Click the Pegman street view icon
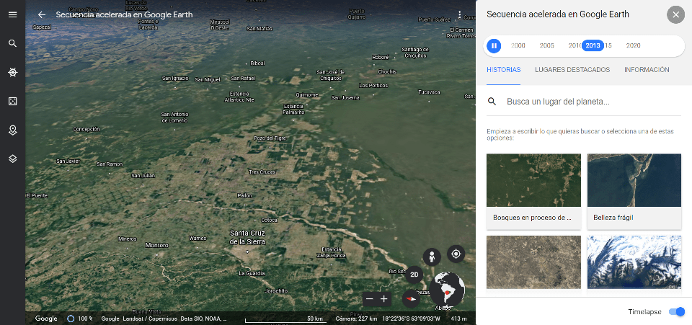692x325 pixels. (x=432, y=257)
